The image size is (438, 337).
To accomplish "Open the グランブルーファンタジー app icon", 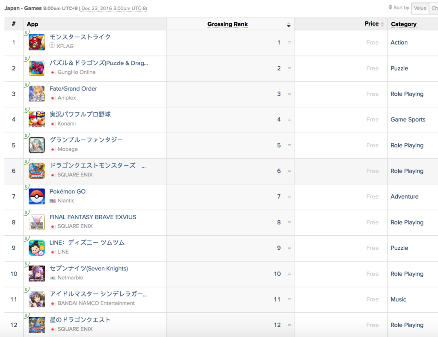I will point(37,145).
